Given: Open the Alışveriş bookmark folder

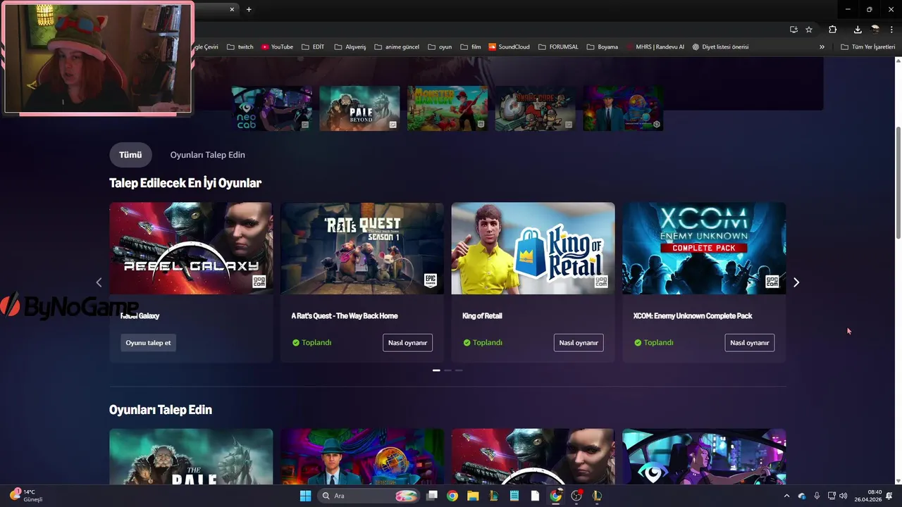Looking at the screenshot, I should (x=350, y=47).
